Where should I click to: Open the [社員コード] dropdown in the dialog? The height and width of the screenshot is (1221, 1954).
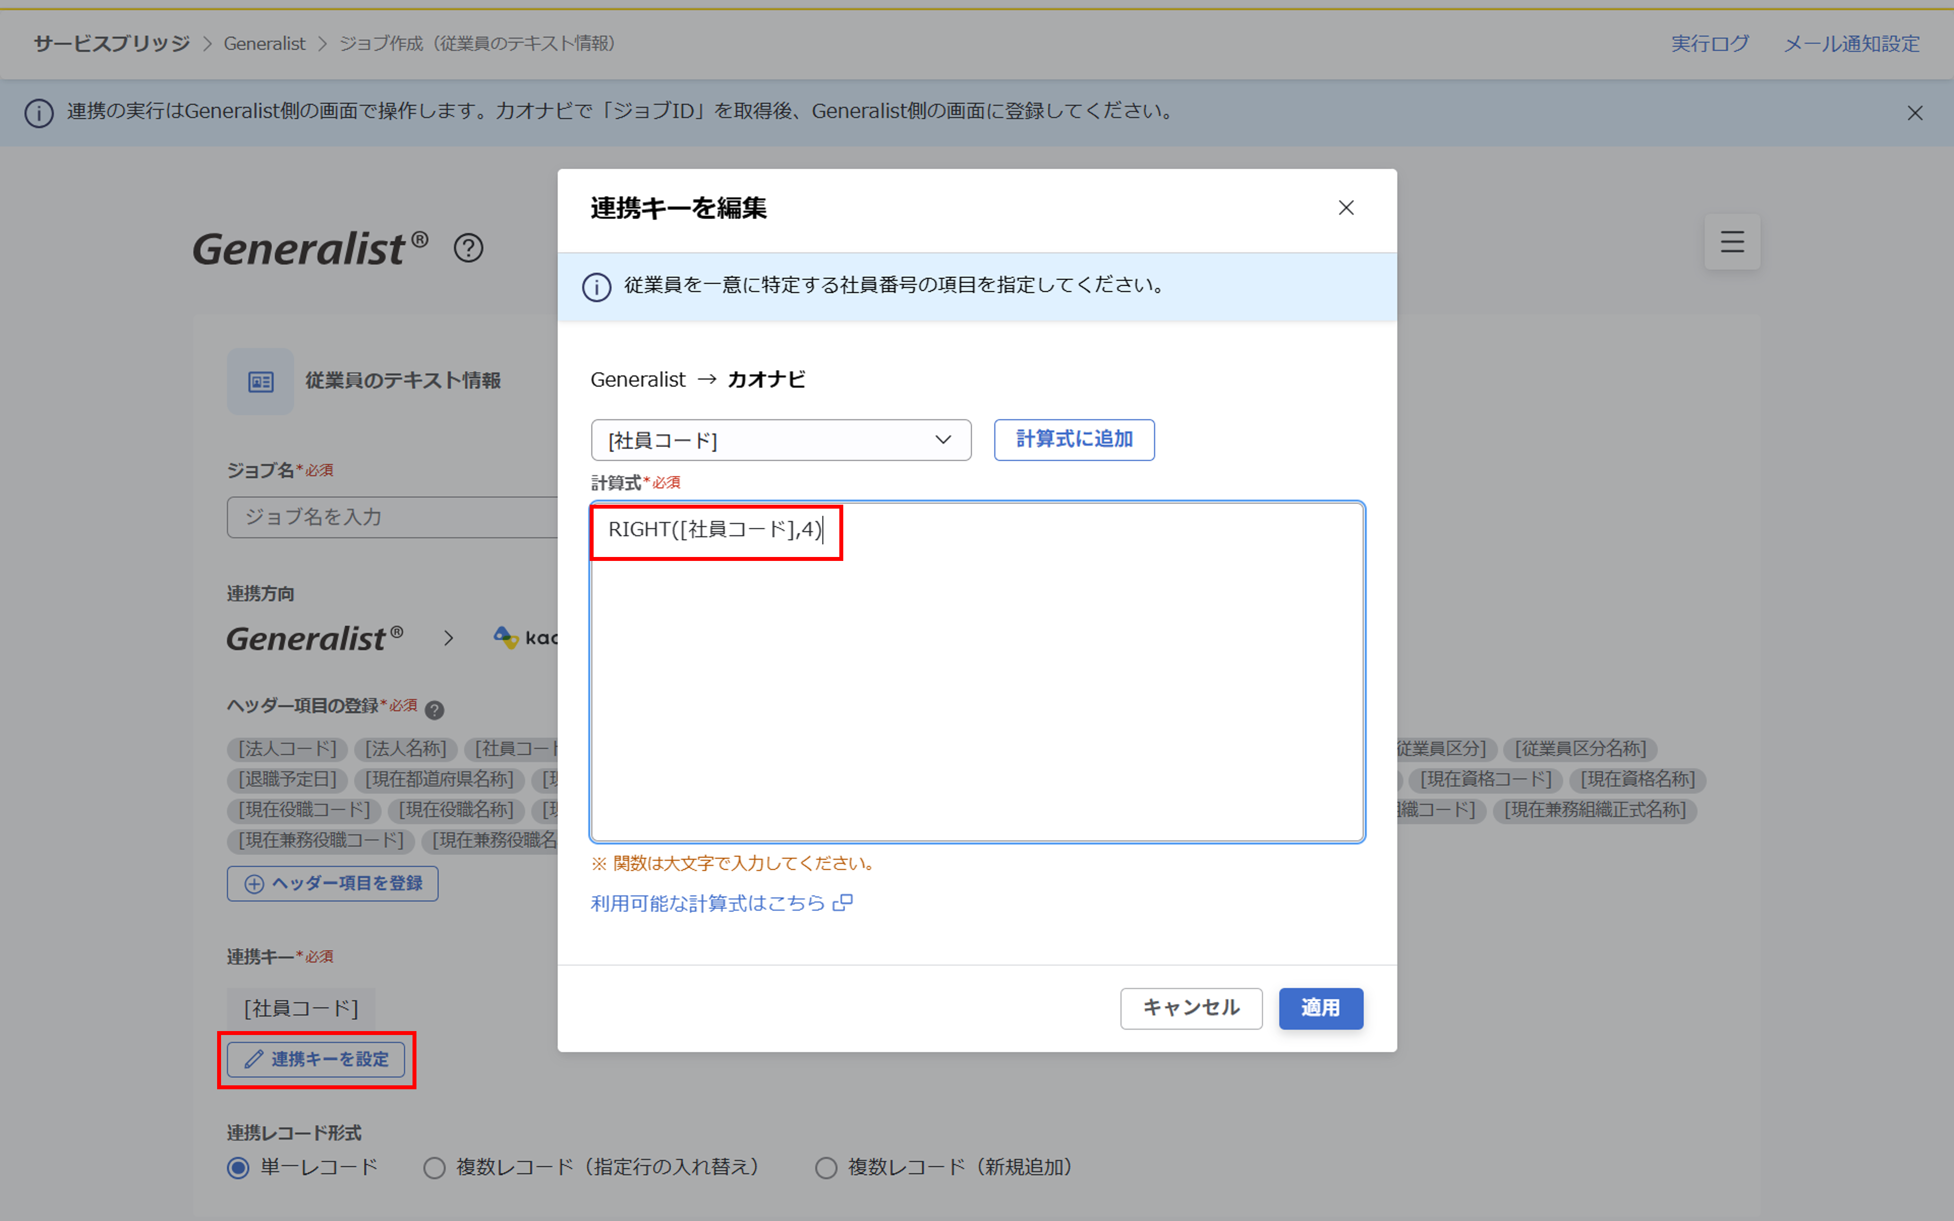(781, 440)
